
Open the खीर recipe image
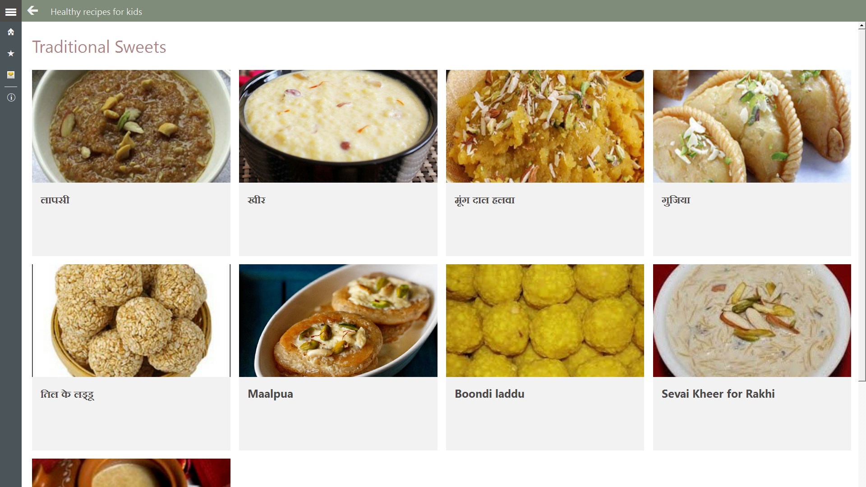pos(338,126)
